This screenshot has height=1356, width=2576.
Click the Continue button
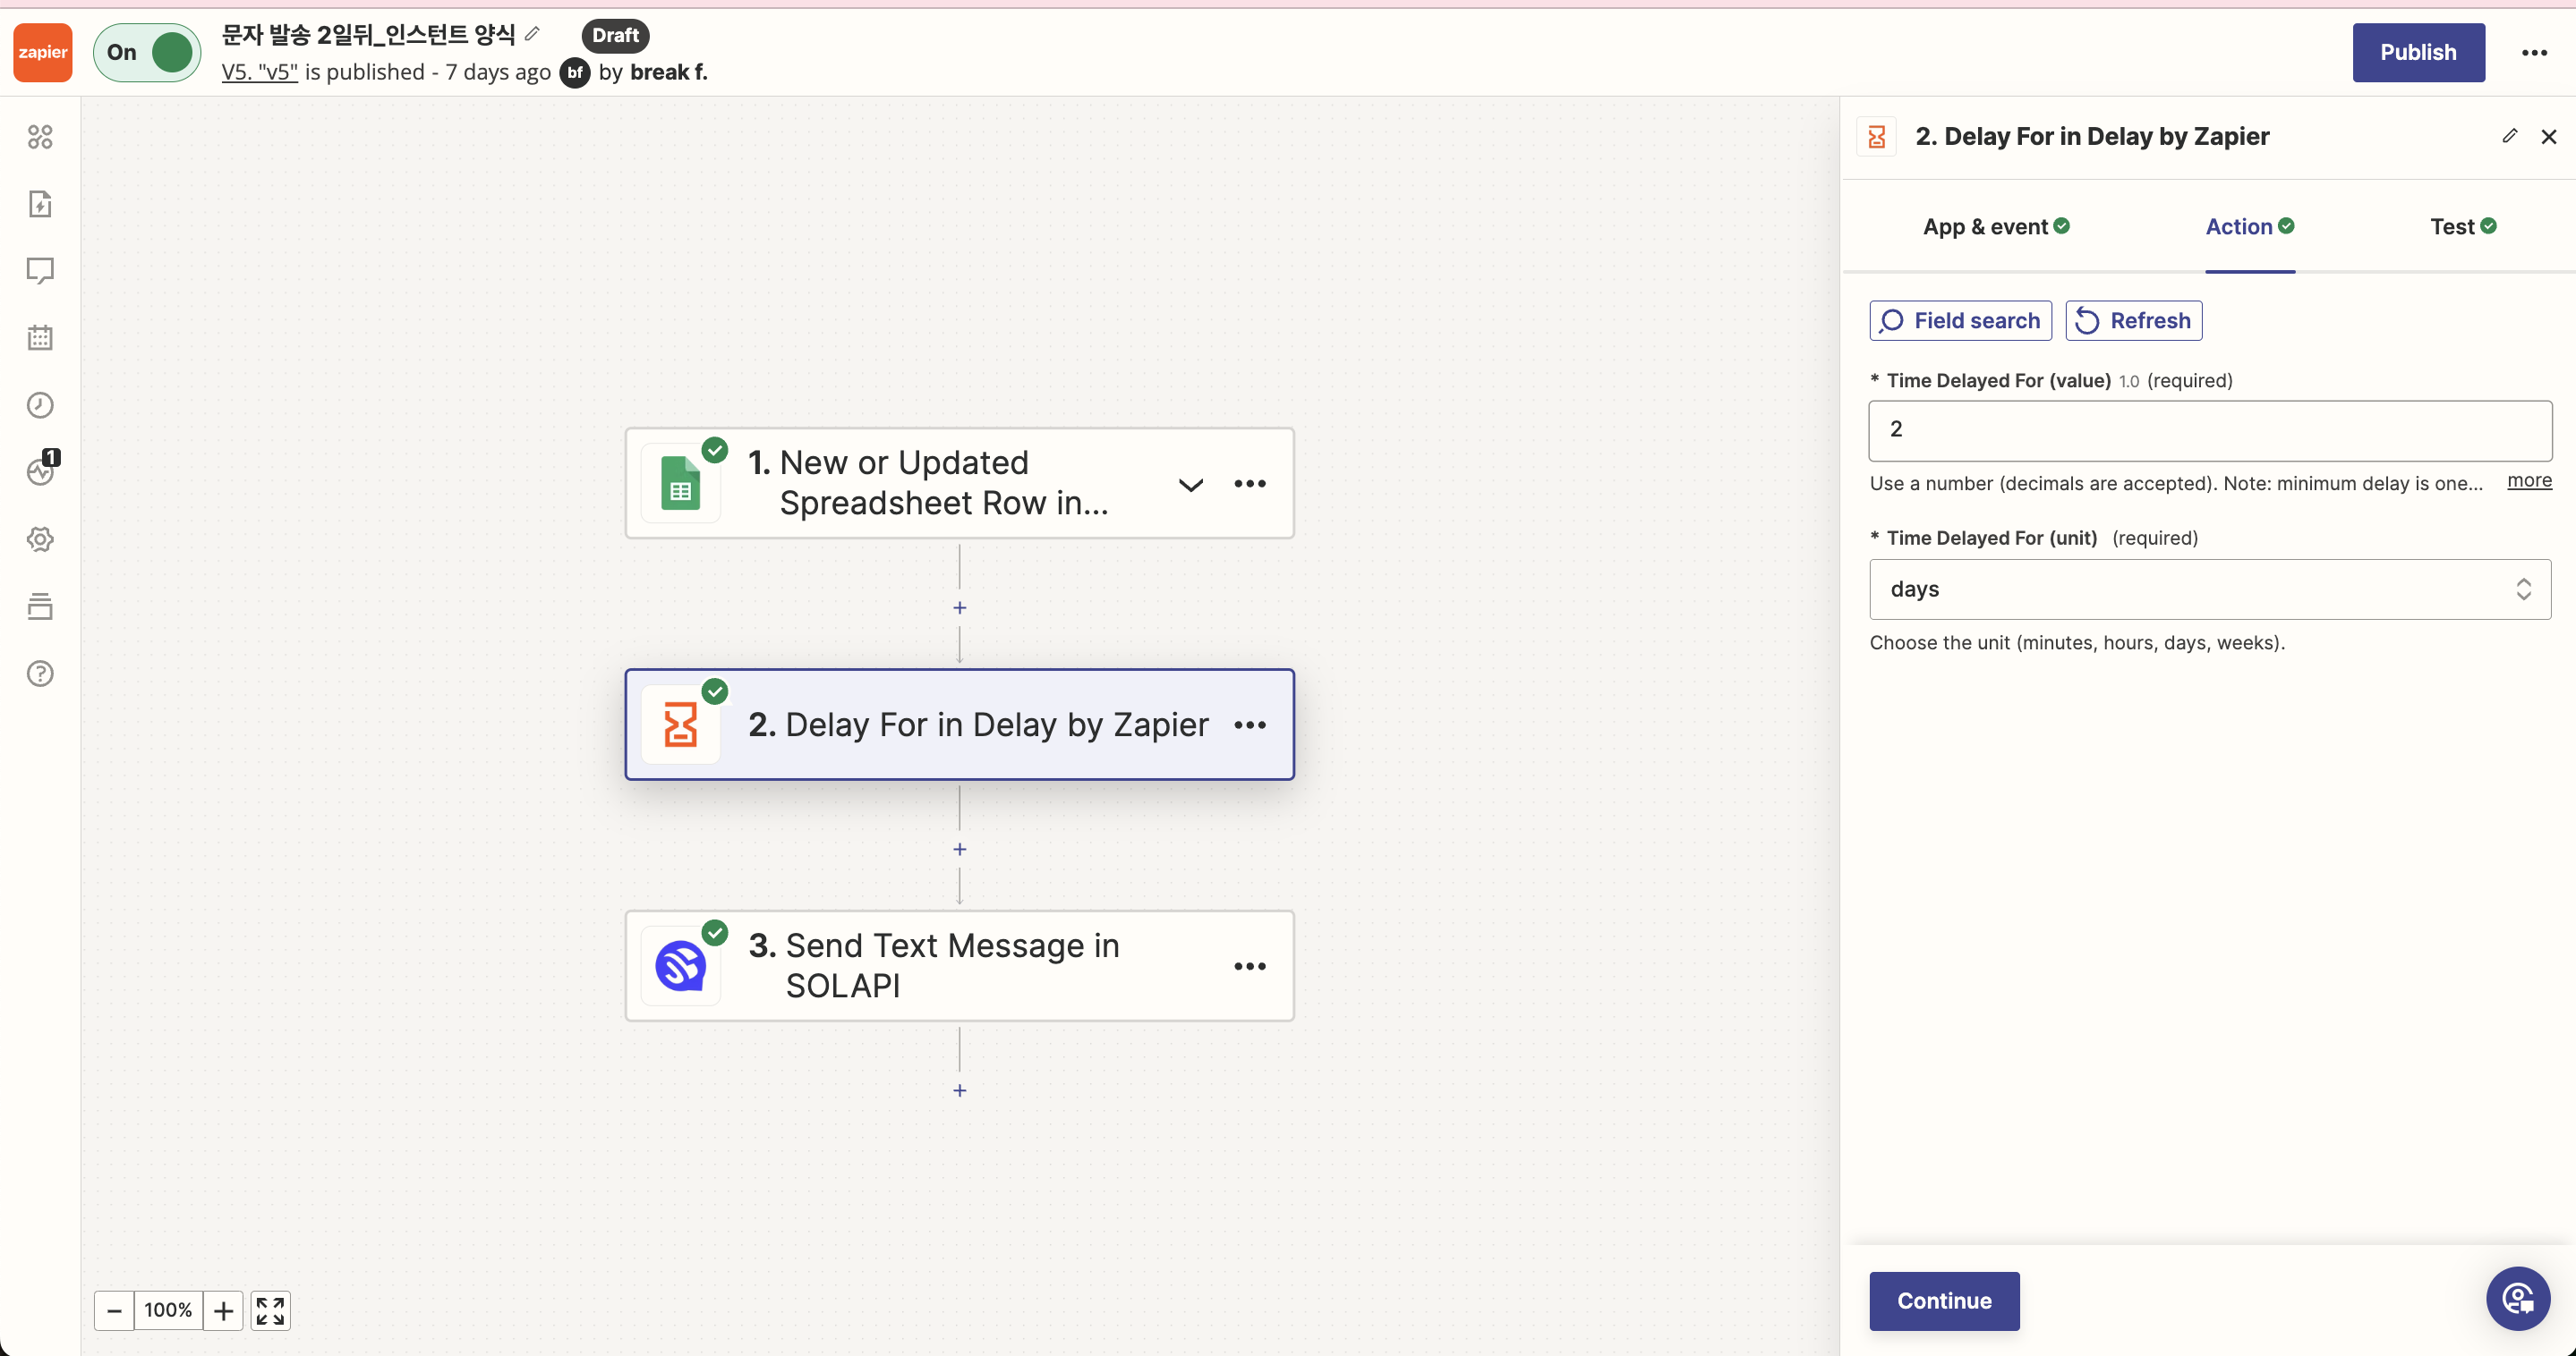(x=1944, y=1301)
